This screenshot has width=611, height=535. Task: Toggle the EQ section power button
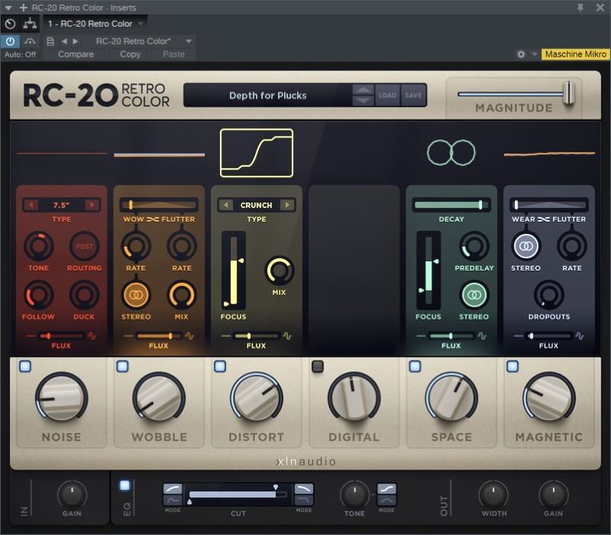point(124,485)
